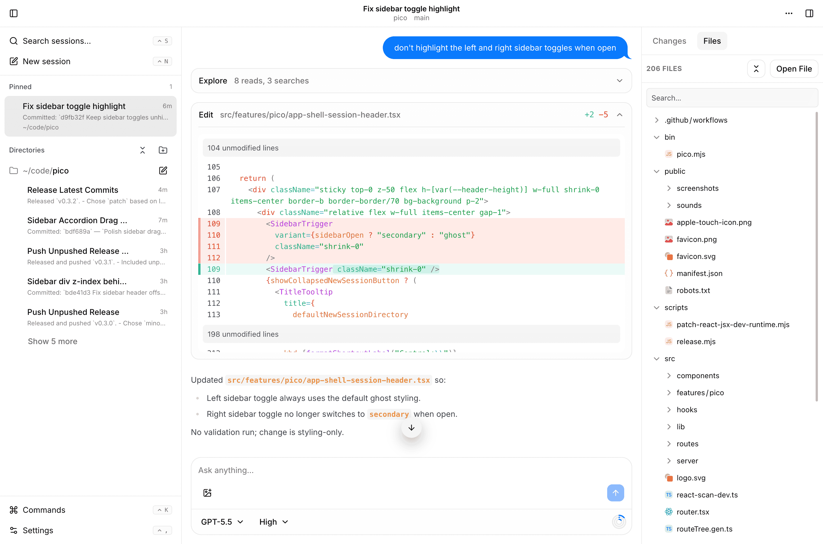The image size is (823, 544).
Task: Click the ~/code/pico folder icon
Action: (14, 170)
